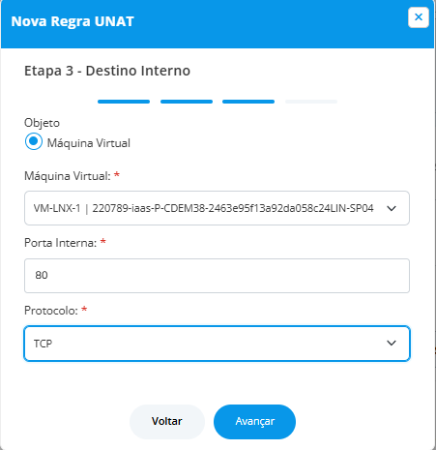This screenshot has height=450, width=436.
Task: Click the Nova Regra UNAT title text
Action: pos(73,21)
